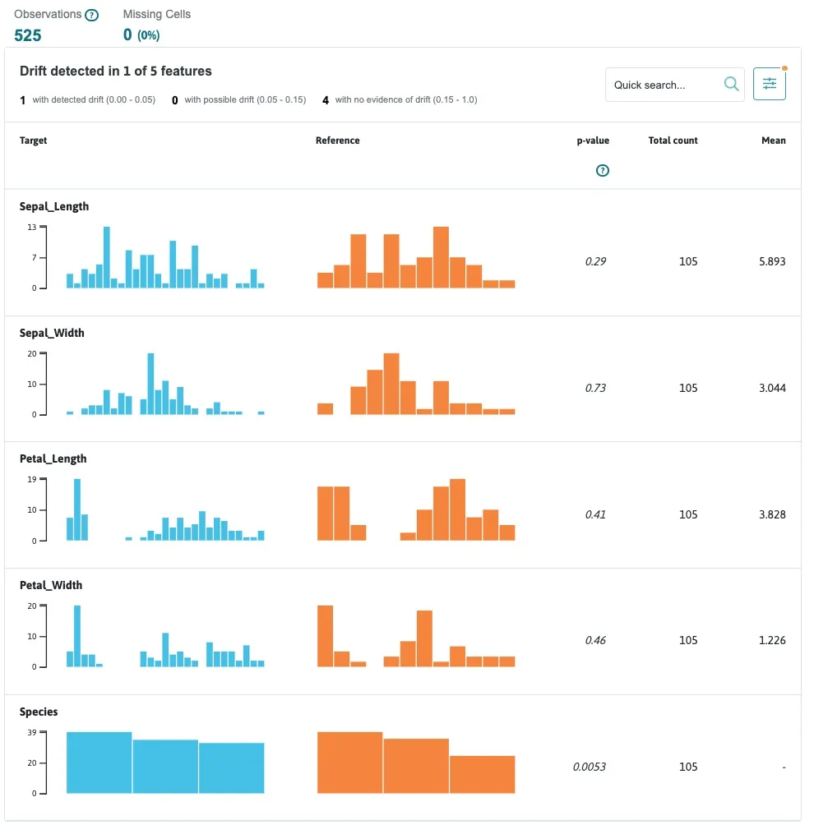814x834 pixels.
Task: Open the Sepal_Width feature row
Action: pos(53,333)
